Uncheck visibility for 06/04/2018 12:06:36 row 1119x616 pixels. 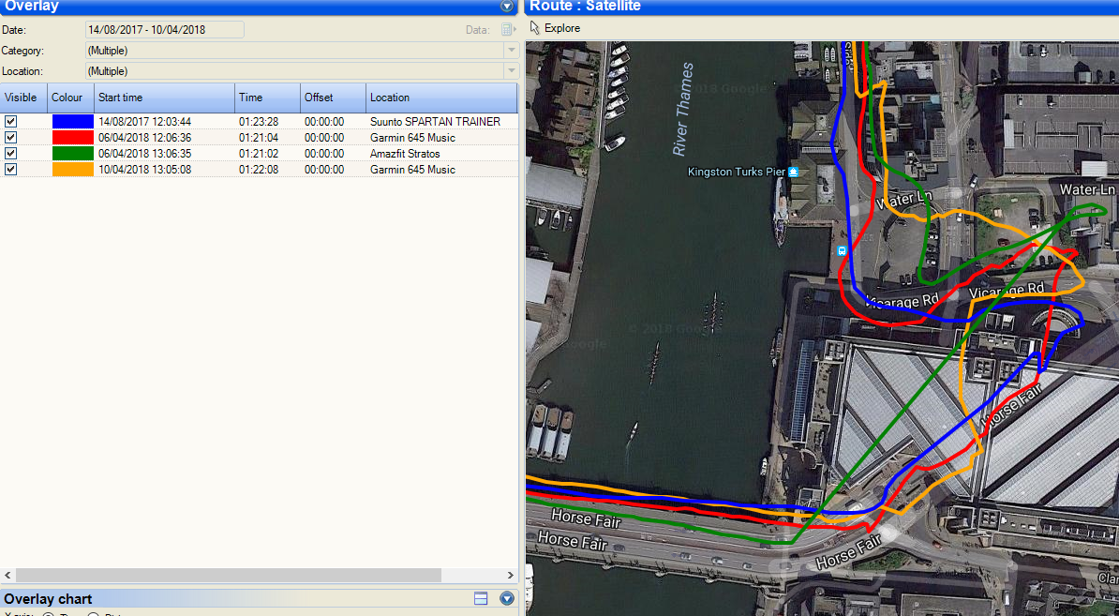(10, 137)
